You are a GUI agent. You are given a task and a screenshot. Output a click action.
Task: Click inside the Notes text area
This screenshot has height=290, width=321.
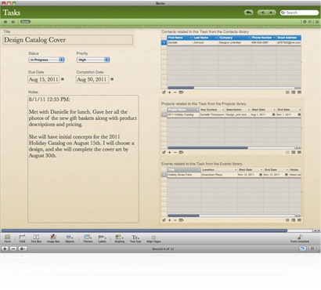pos(83,159)
